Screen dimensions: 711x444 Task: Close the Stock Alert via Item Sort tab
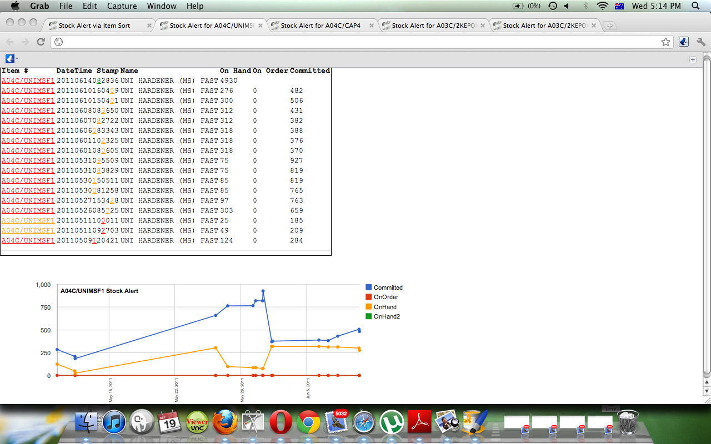pyautogui.click(x=149, y=26)
